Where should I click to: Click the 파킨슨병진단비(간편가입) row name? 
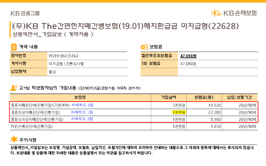pyautogui.click(x=32, y=126)
